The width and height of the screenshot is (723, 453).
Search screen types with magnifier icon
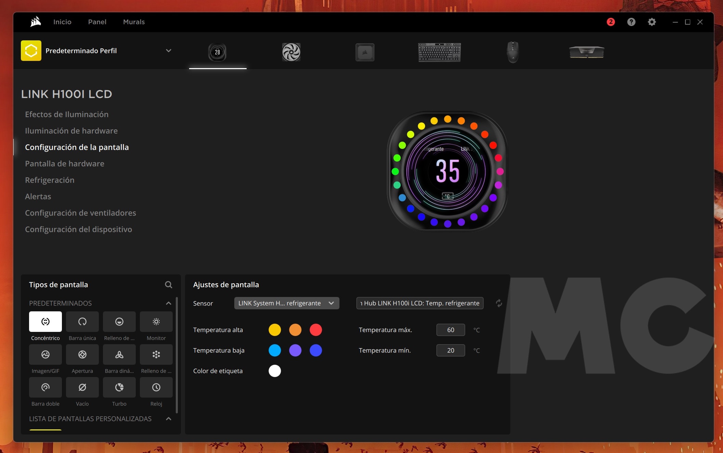pos(169,285)
